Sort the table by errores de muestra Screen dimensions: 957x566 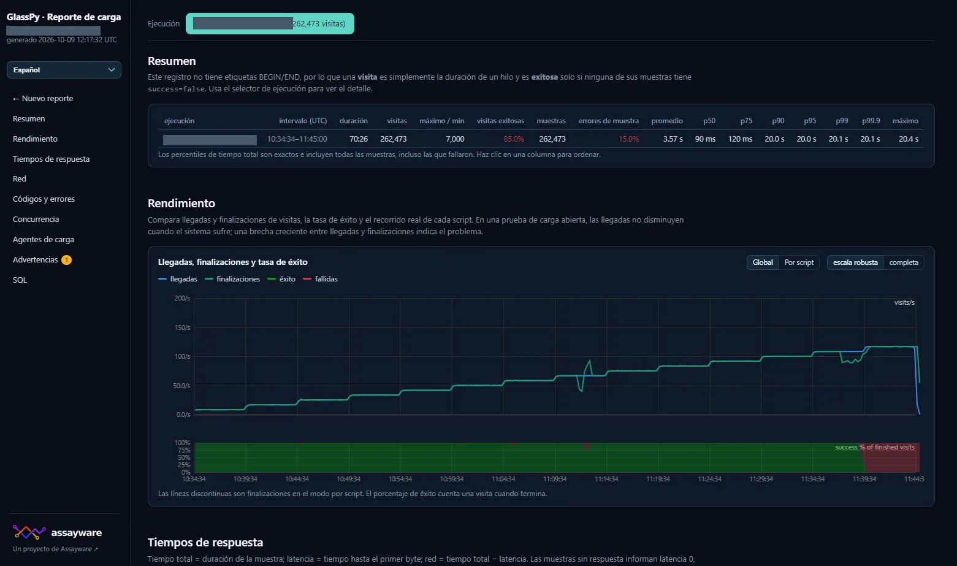[x=608, y=121]
